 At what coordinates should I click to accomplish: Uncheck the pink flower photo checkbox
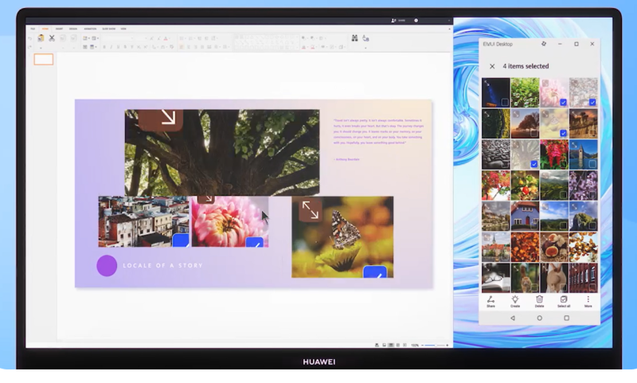[x=563, y=102]
